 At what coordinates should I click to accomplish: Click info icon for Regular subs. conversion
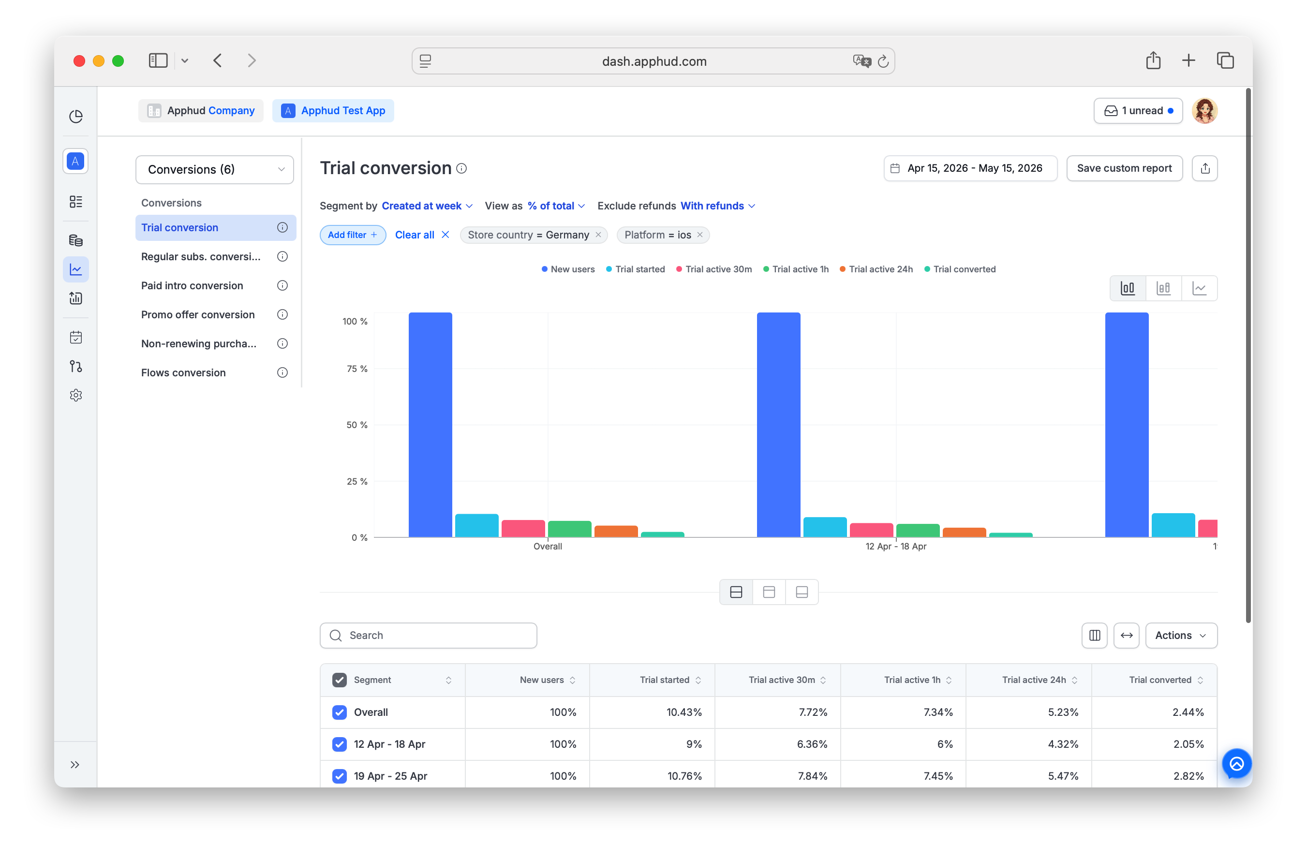[x=282, y=256]
